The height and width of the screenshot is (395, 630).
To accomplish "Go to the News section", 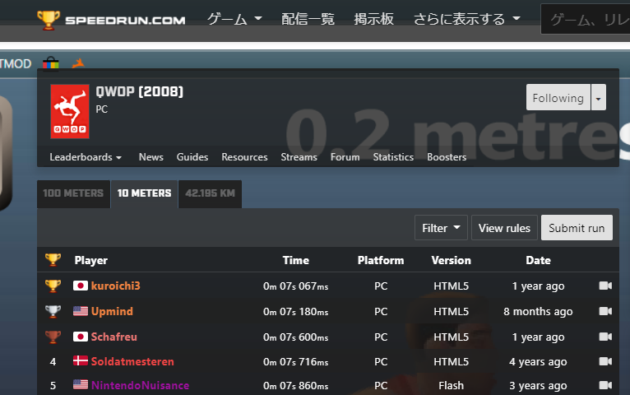I will tap(151, 157).
